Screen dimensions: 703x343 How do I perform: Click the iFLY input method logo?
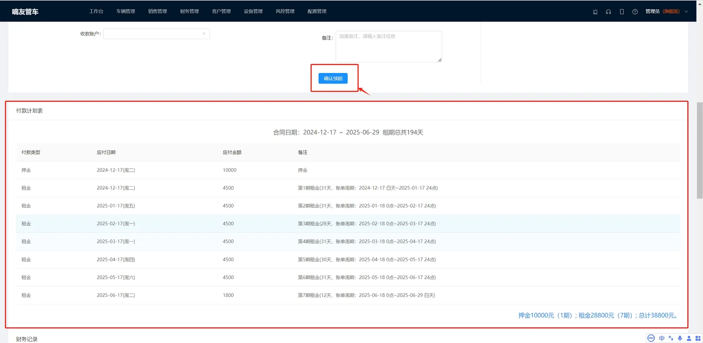651,338
